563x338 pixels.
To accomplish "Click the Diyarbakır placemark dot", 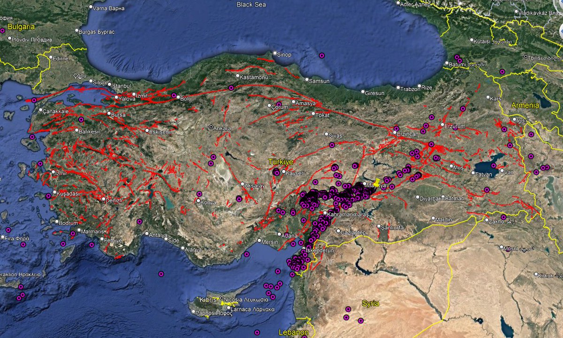I will (417, 197).
